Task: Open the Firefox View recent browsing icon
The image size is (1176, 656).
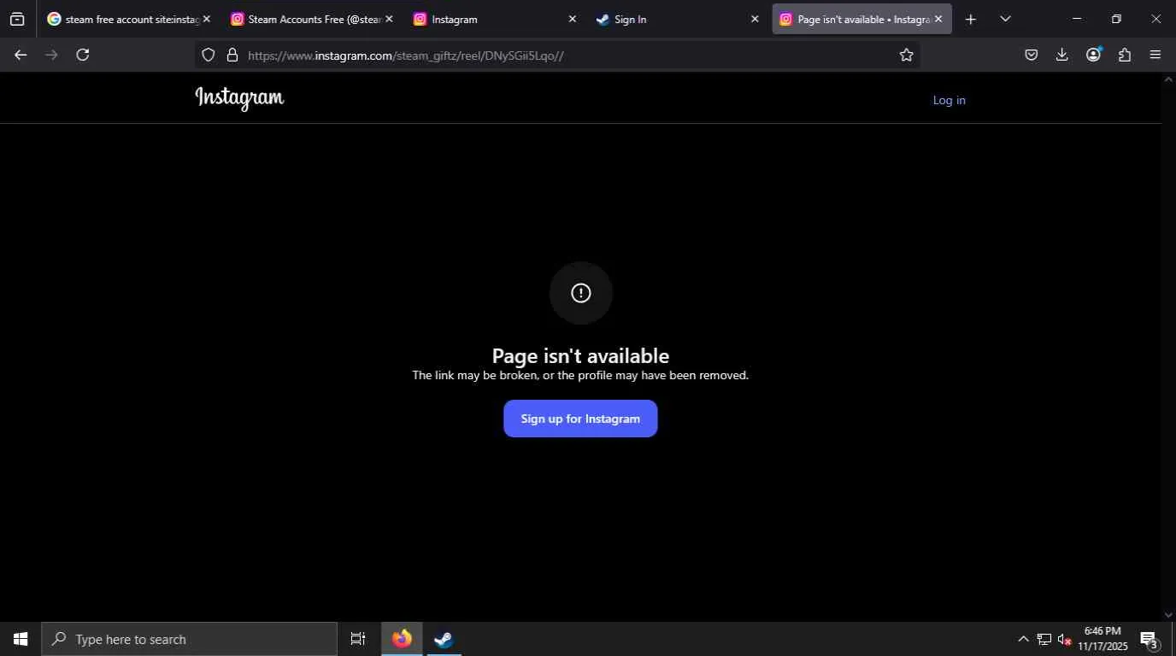Action: tap(17, 19)
